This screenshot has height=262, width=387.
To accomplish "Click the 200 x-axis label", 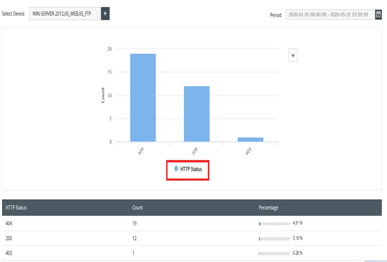I will pos(195,152).
